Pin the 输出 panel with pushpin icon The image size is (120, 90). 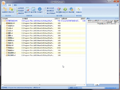point(116,18)
